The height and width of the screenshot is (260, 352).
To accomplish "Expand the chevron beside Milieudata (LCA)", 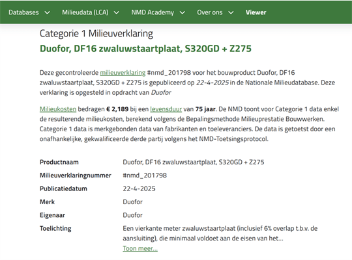I will [x=116, y=12].
